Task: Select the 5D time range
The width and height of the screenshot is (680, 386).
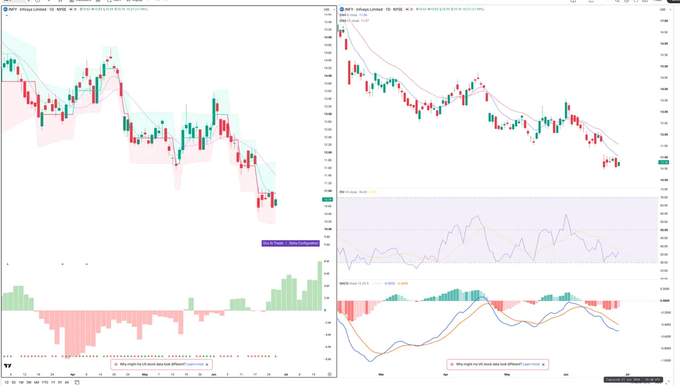Action: [14, 383]
